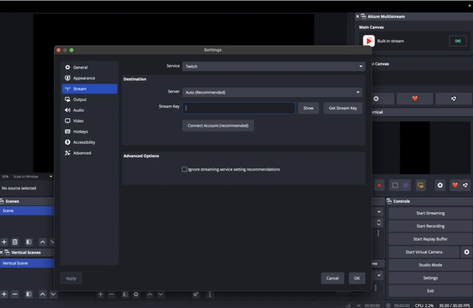Delete scene using trash icon in Scenes panel
473x308 pixels.
click(15, 242)
